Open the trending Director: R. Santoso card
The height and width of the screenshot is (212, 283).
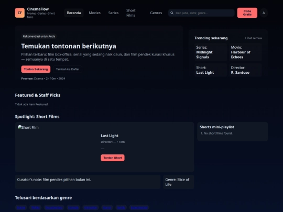pyautogui.click(x=245, y=70)
